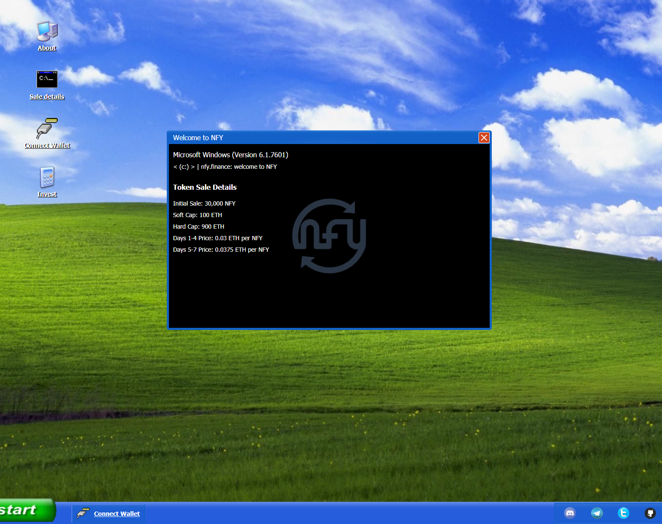Close the Welcome to NFY window
This screenshot has height=524, width=662.
pyautogui.click(x=484, y=138)
